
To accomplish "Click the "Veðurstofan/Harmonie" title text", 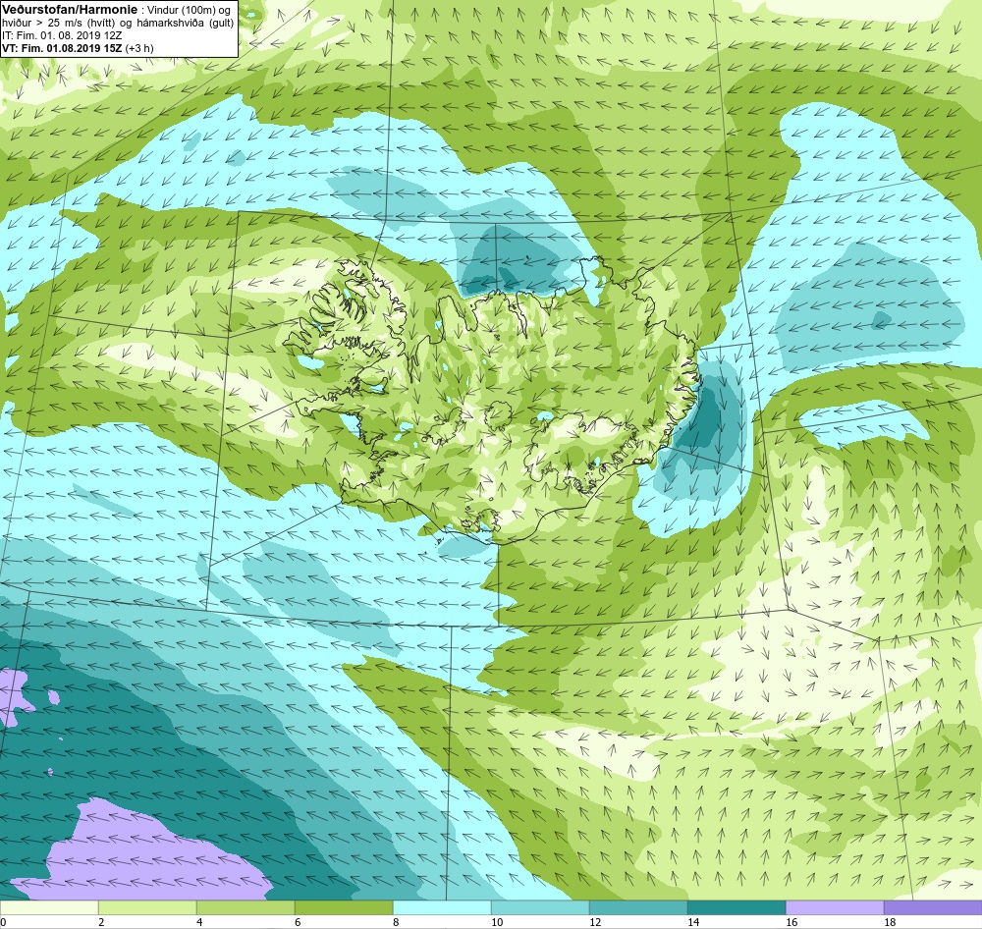I will tap(69, 10).
